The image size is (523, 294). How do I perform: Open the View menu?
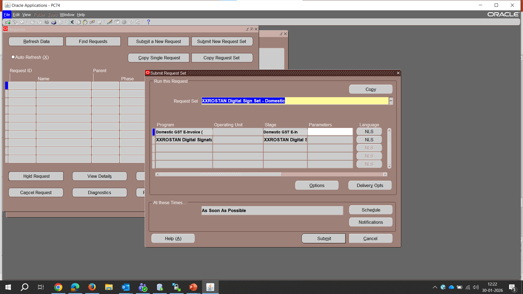tap(26, 15)
